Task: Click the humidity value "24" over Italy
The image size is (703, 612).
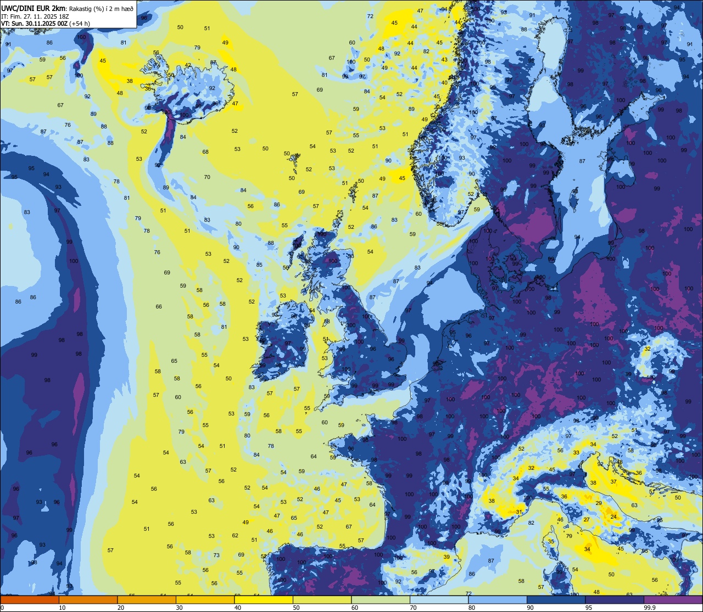Action: 613,516
